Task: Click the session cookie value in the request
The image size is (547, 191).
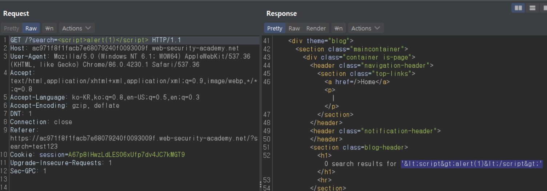Action: click(x=127, y=155)
